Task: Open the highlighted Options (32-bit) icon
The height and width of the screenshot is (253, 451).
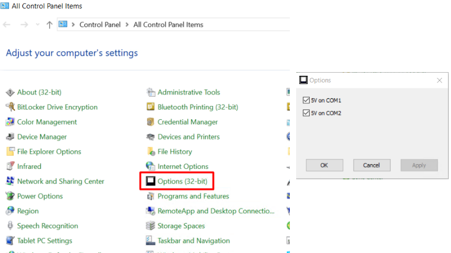Action: tap(151, 181)
